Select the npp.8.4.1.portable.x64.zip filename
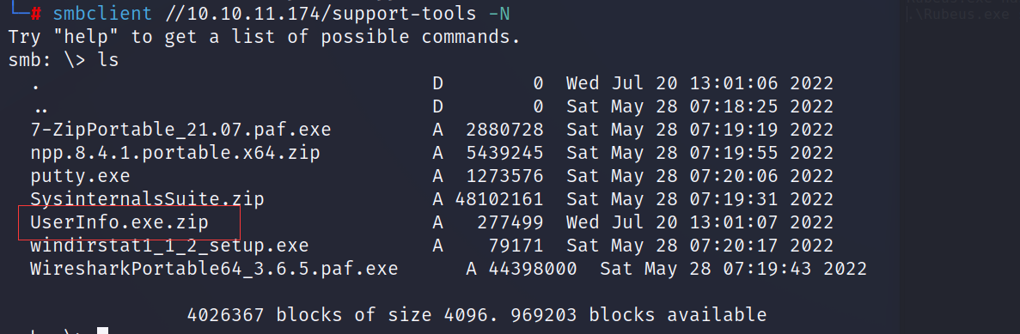 (175, 154)
